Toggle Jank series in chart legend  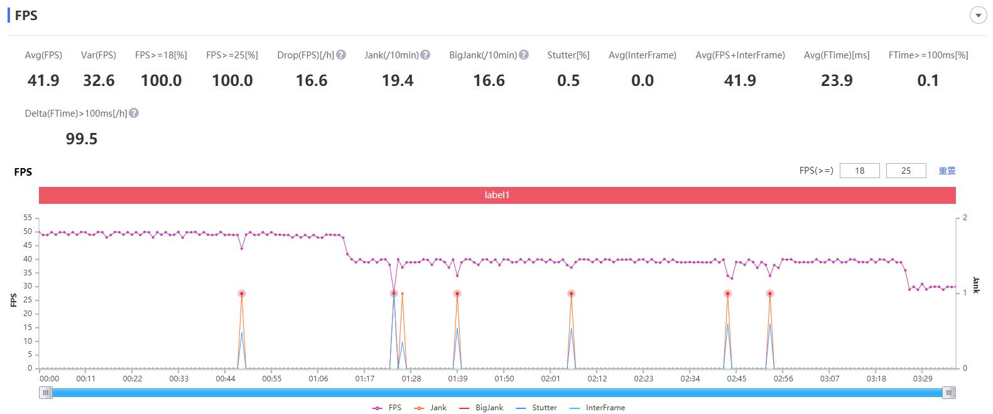click(431, 408)
